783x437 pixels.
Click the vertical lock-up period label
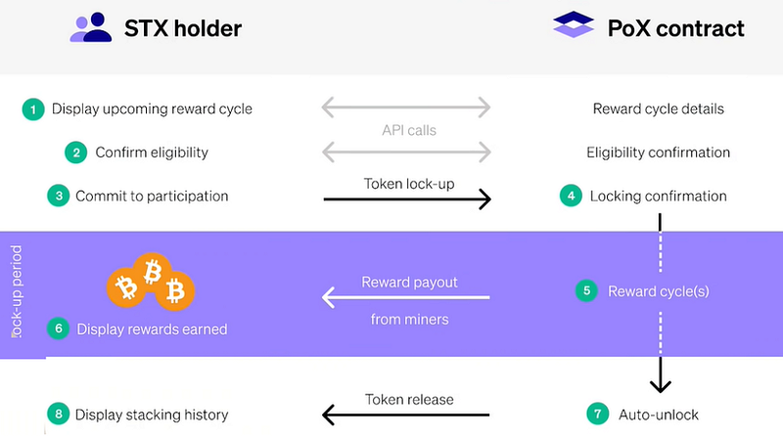tap(17, 292)
